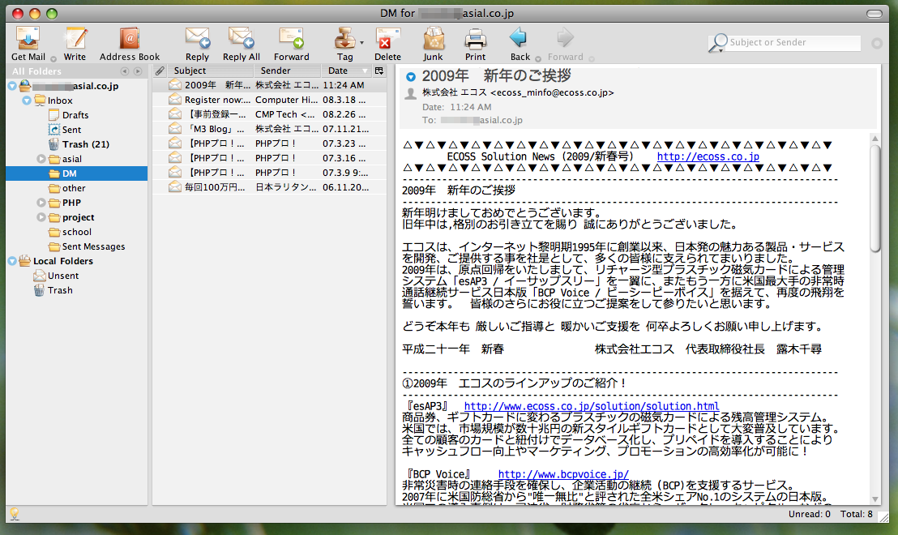The height and width of the screenshot is (535, 898).
Task: Toggle the message header disclosure triangle
Action: tap(410, 77)
